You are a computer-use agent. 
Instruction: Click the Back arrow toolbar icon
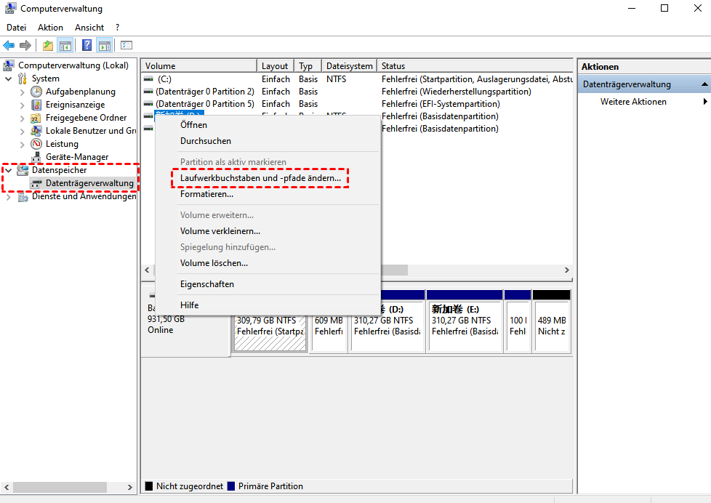9,45
